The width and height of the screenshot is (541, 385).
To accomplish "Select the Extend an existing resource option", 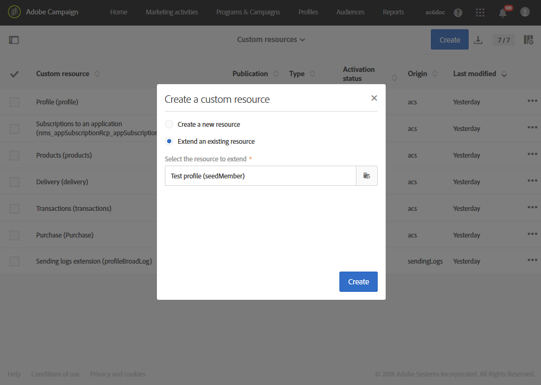I will (169, 142).
